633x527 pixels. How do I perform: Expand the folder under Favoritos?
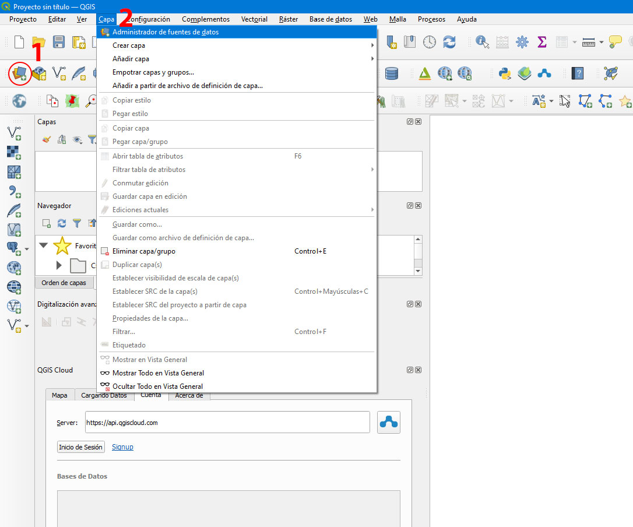tap(59, 265)
